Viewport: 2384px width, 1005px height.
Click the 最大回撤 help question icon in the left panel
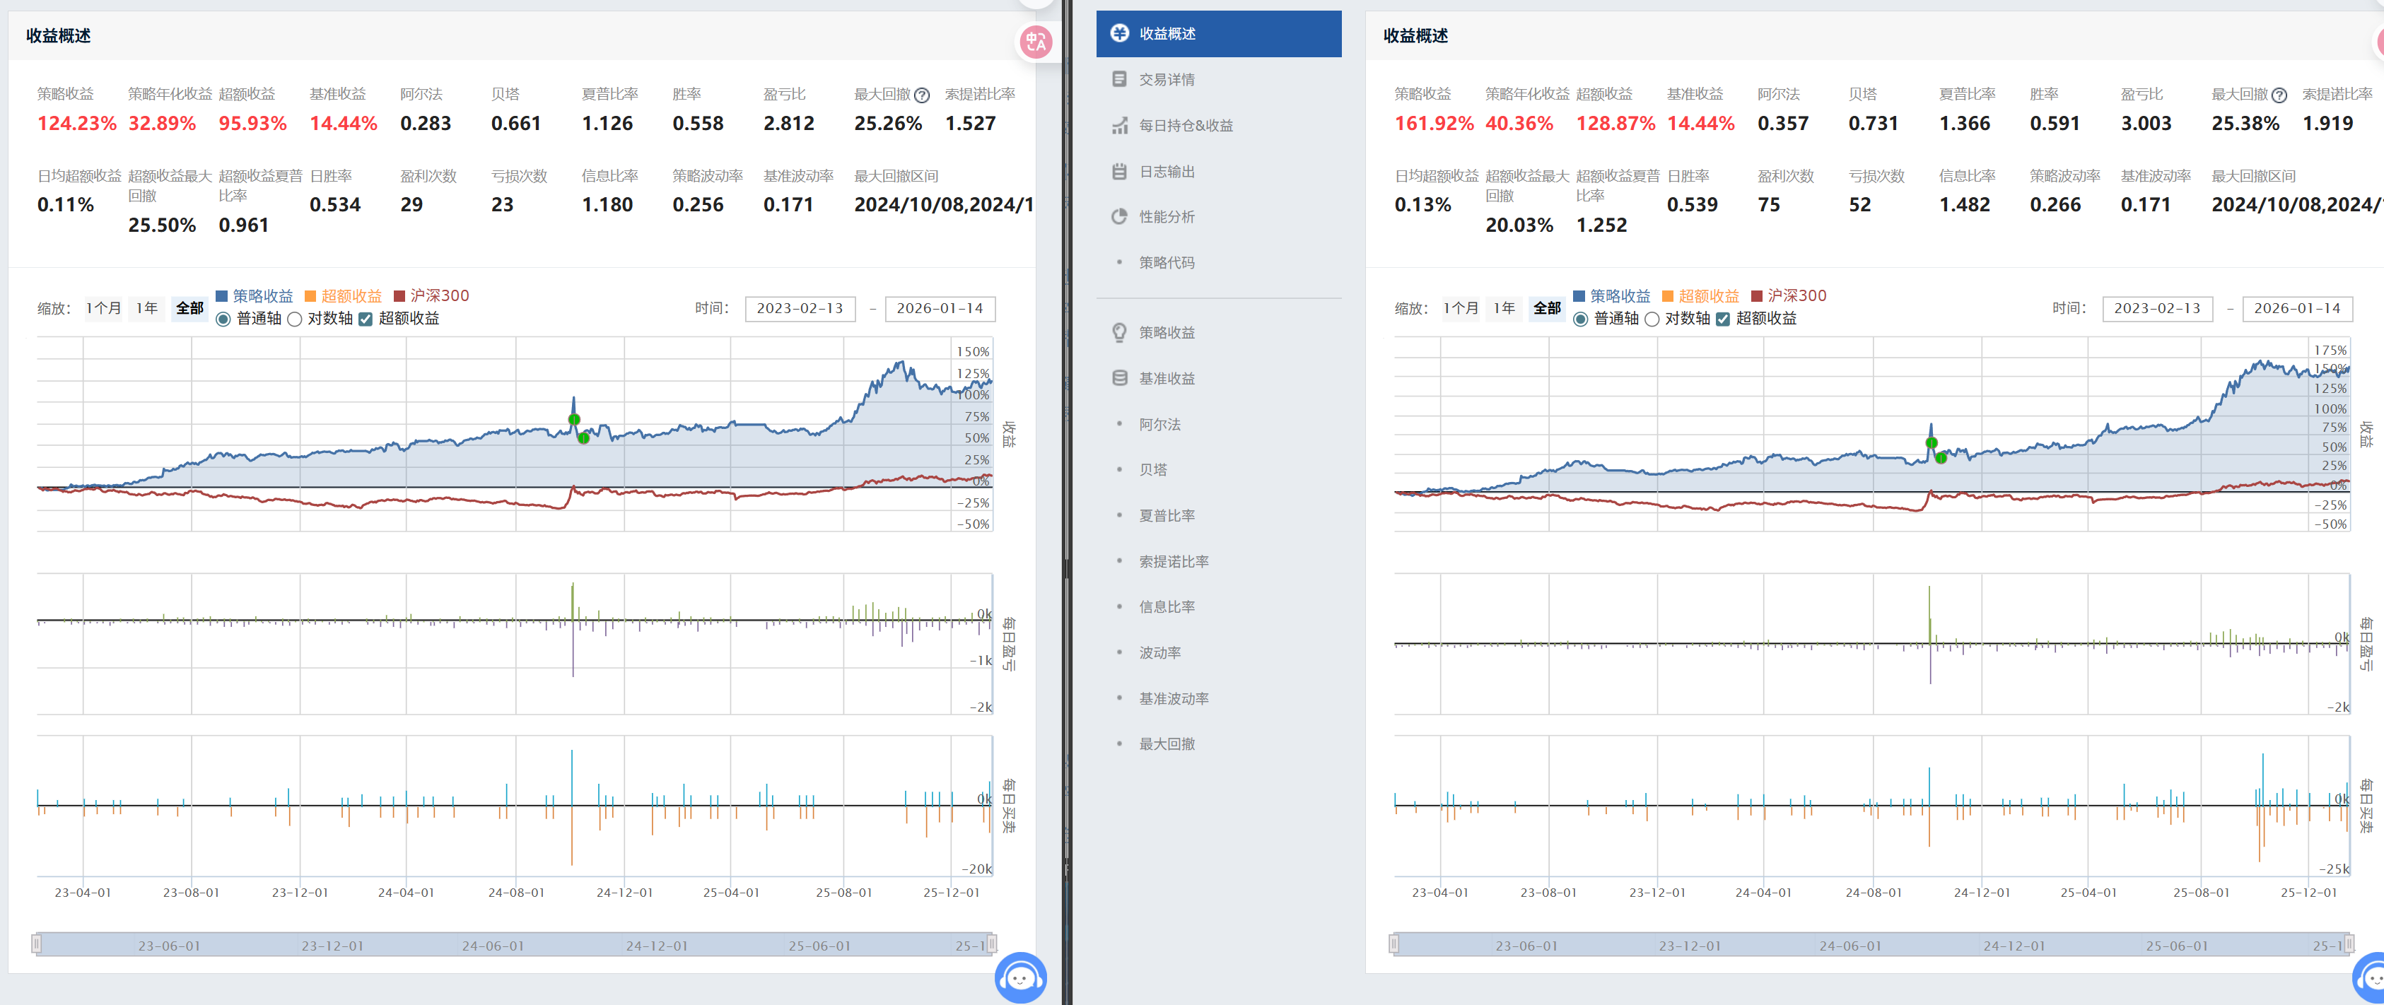pos(922,95)
